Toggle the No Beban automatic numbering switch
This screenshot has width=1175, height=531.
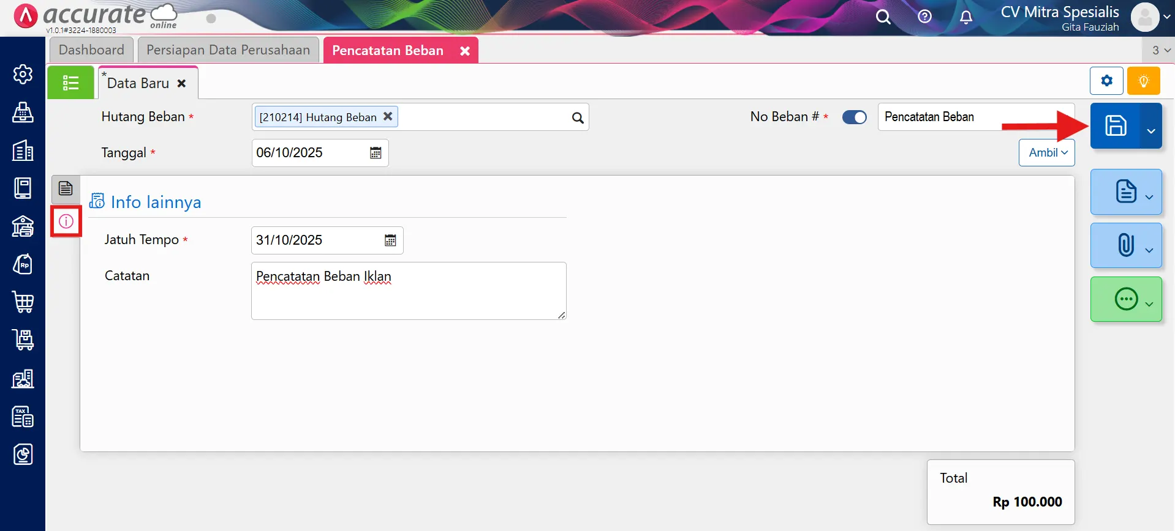tap(854, 117)
